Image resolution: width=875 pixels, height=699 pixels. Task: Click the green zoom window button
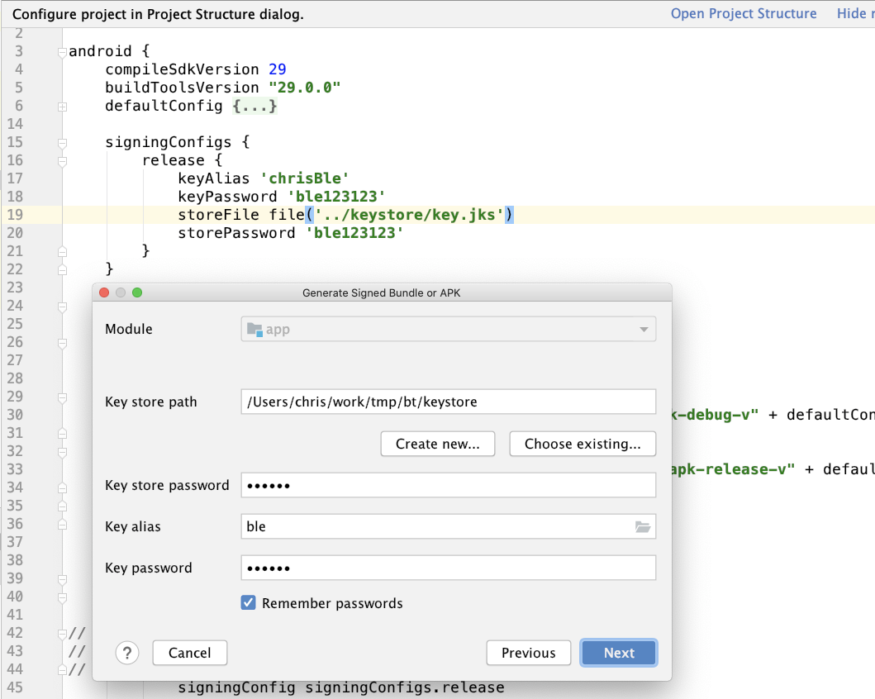point(137,292)
